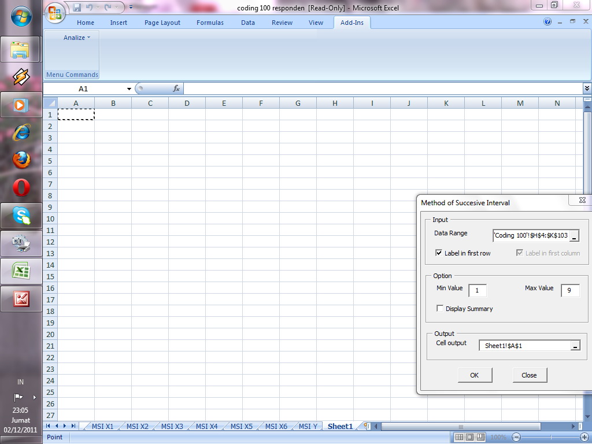Go to next sheet tab navigation arrow
This screenshot has height=444, width=592.
[65, 426]
